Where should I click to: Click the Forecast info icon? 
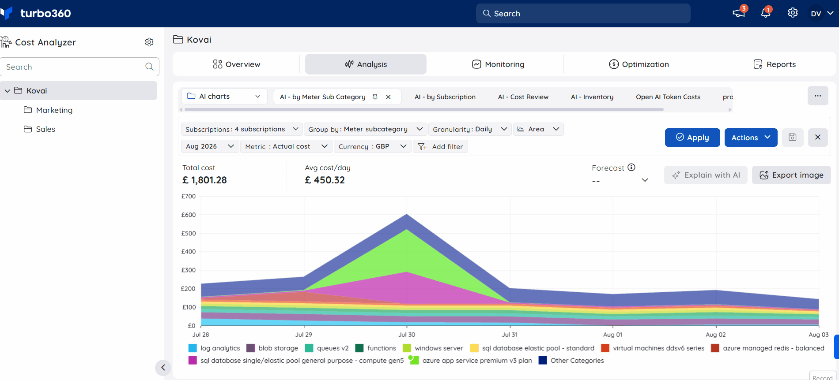click(631, 167)
